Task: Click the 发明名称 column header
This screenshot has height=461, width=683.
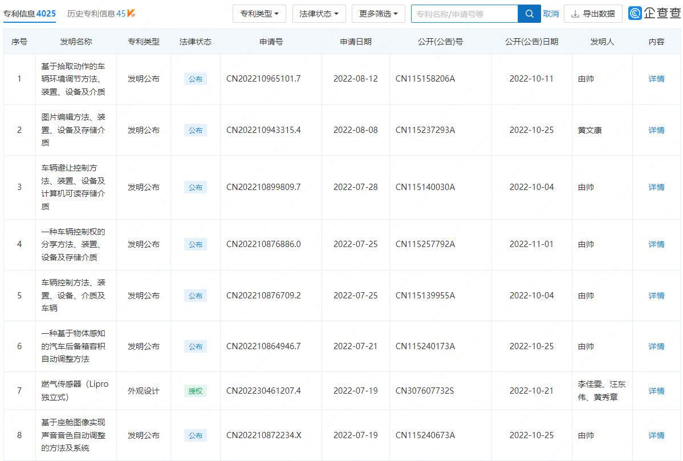Action: point(76,41)
